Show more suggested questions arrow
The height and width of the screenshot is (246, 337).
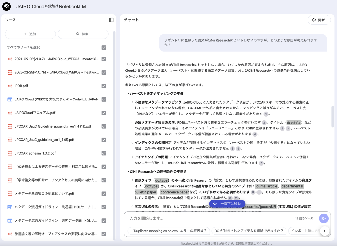click(x=325, y=231)
